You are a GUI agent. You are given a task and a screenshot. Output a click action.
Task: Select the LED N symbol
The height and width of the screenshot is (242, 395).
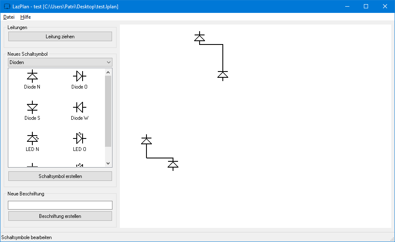pos(32,138)
